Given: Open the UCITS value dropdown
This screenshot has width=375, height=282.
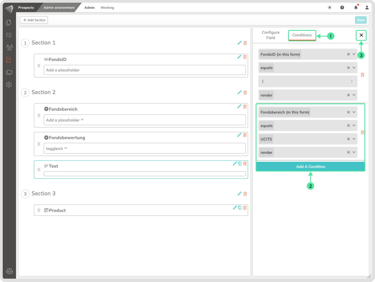Looking at the screenshot, I should coord(354,139).
